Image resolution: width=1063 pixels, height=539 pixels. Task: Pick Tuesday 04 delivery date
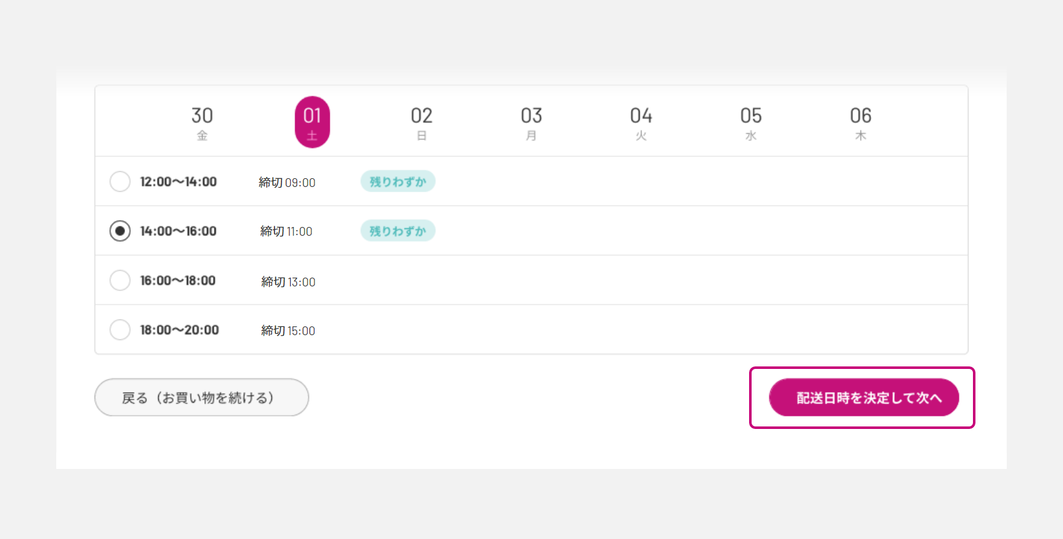tap(641, 123)
